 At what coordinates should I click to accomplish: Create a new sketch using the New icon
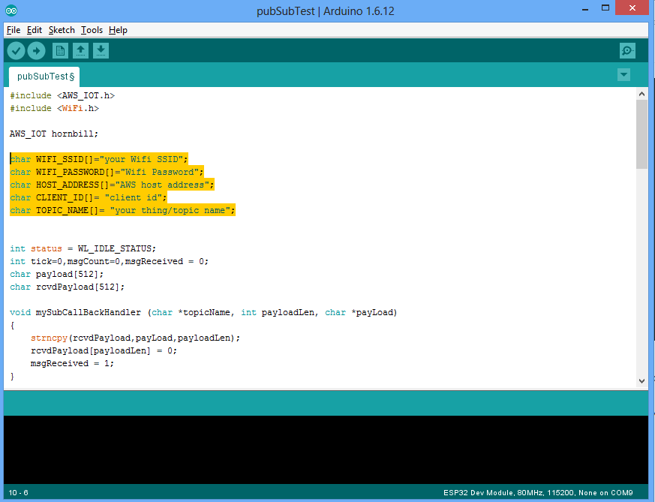coord(60,50)
